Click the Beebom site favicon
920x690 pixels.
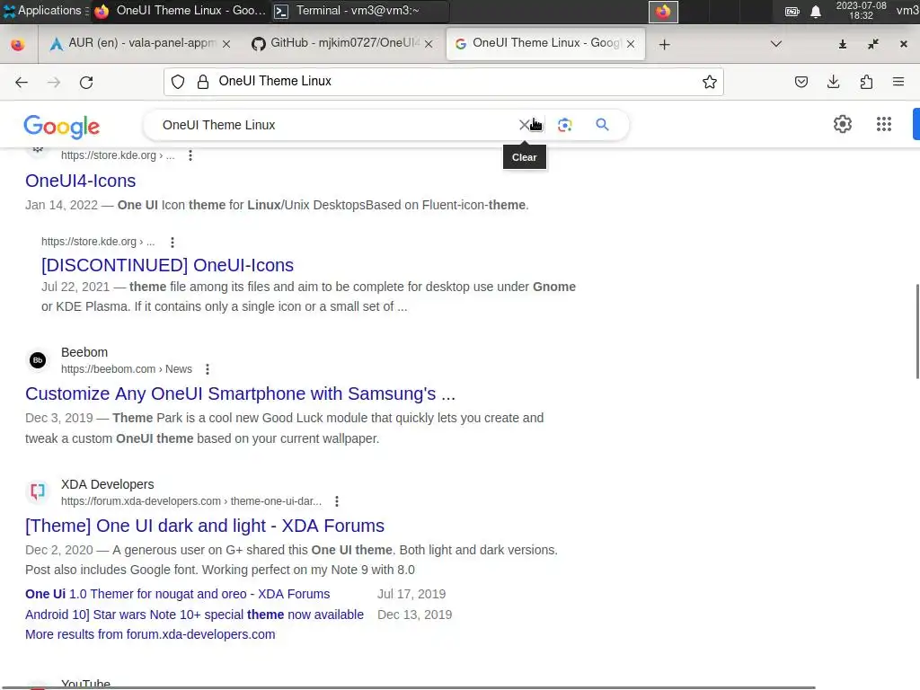tap(38, 359)
